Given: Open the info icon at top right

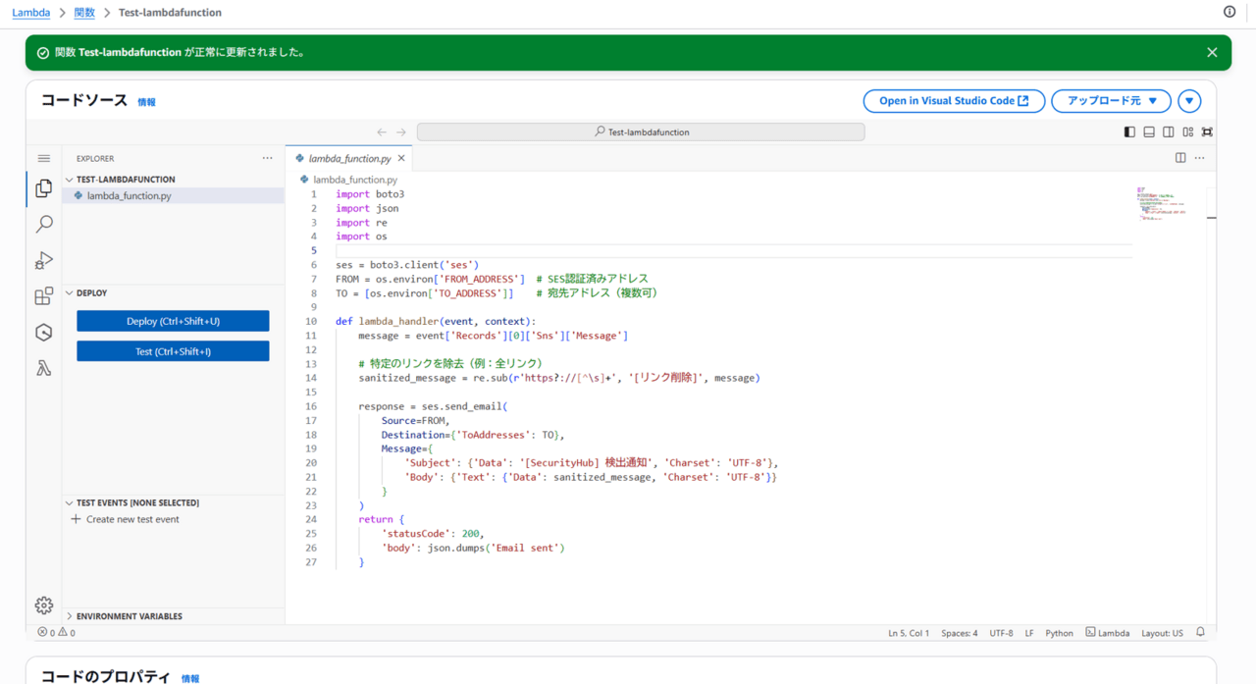Looking at the screenshot, I should (x=1230, y=12).
